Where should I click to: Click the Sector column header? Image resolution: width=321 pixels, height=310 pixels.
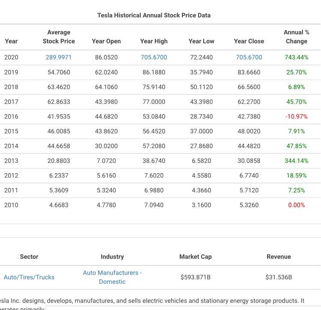[29, 257]
